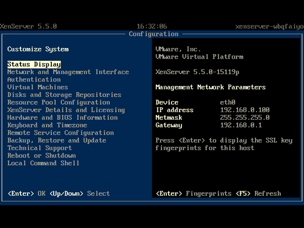This screenshot has width=304, height=228.
Task: Choose the Authentication menu item
Action: pos(34,79)
